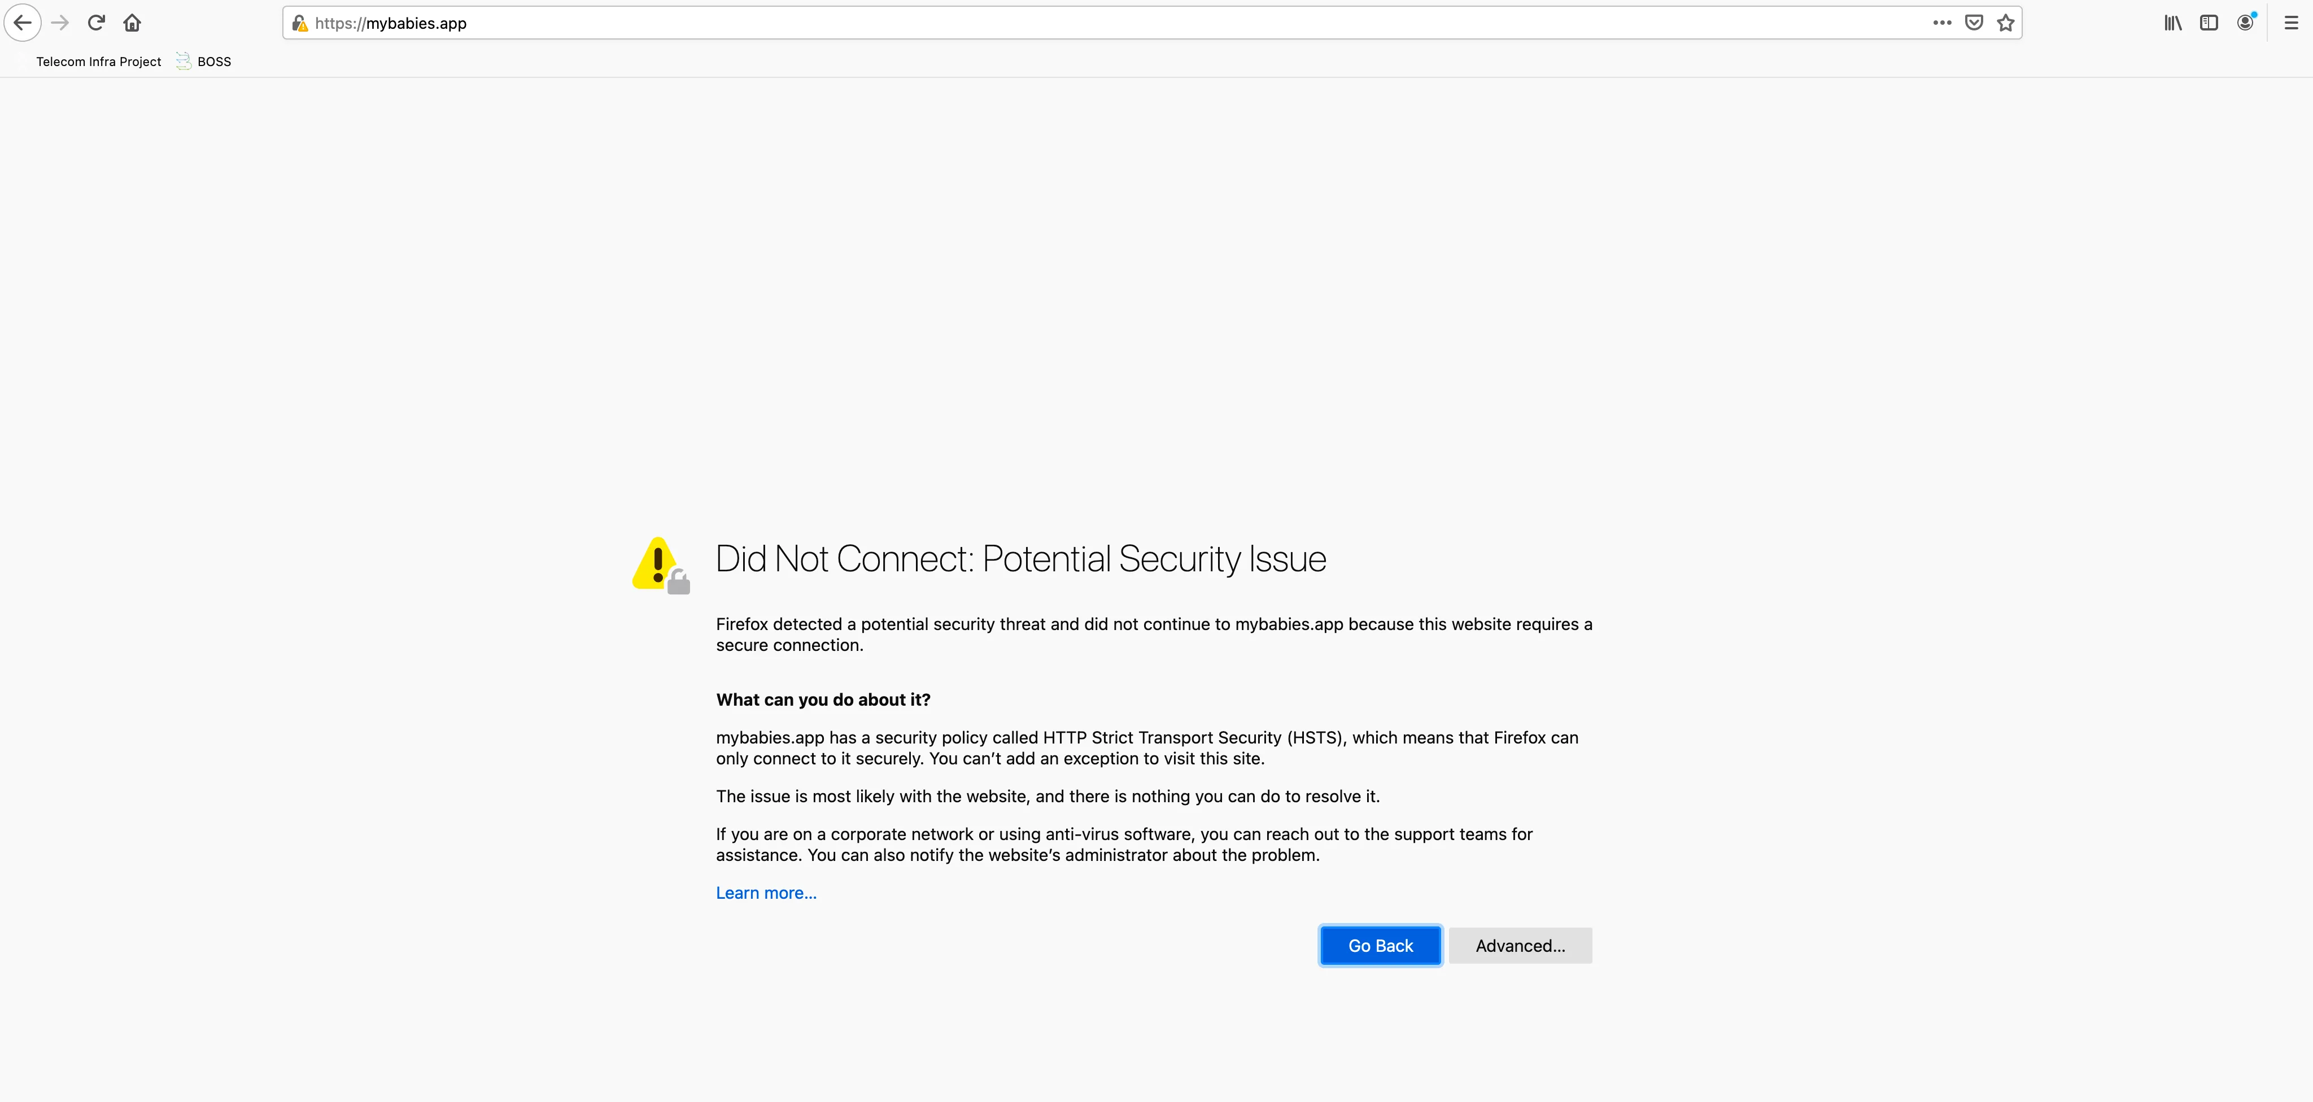Viewport: 2313px width, 1102px height.
Task: Open Telecom Infra Project bookmark
Action: [99, 62]
